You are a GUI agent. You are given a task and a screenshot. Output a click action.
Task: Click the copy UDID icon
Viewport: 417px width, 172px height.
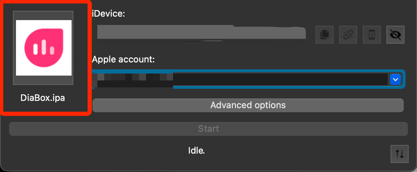tap(325, 35)
